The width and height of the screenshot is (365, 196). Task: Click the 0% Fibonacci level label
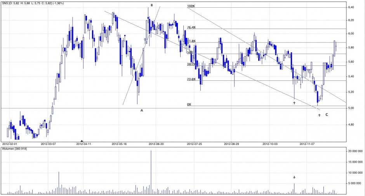click(189, 104)
